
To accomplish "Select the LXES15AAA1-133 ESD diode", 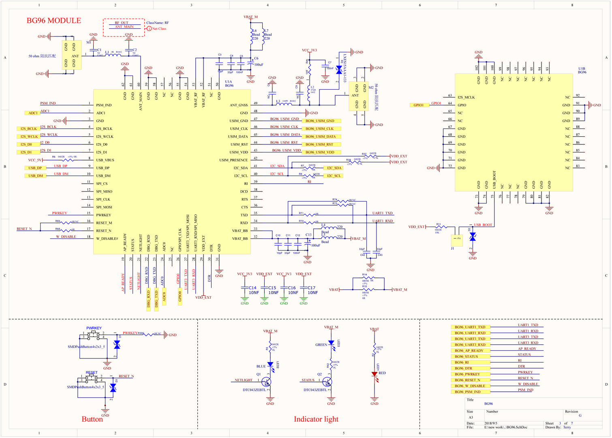I will click(339, 70).
